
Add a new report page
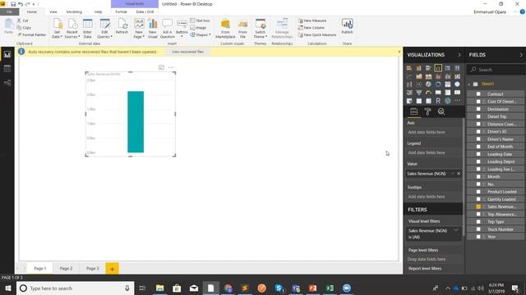pyautogui.click(x=112, y=269)
